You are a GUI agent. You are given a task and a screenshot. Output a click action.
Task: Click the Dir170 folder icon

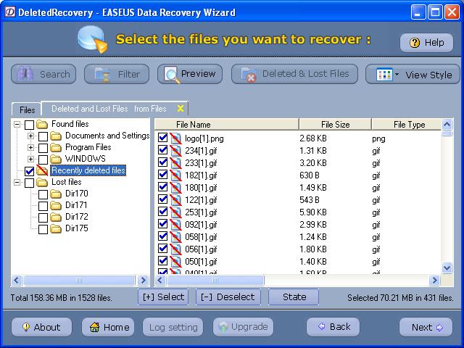pyautogui.click(x=56, y=194)
